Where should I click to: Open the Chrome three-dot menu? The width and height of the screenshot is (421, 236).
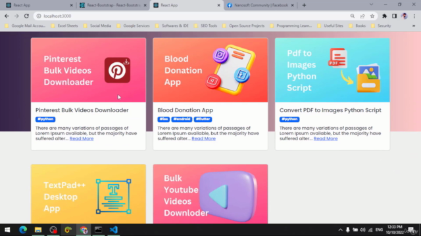[414, 16]
